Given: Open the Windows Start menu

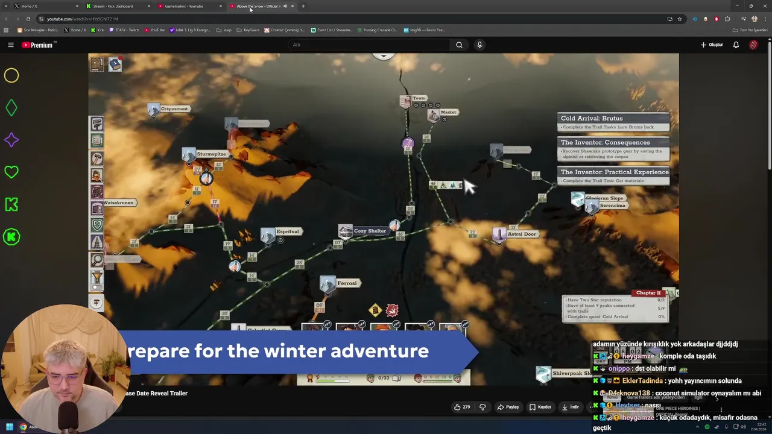Looking at the screenshot, I should (9, 427).
